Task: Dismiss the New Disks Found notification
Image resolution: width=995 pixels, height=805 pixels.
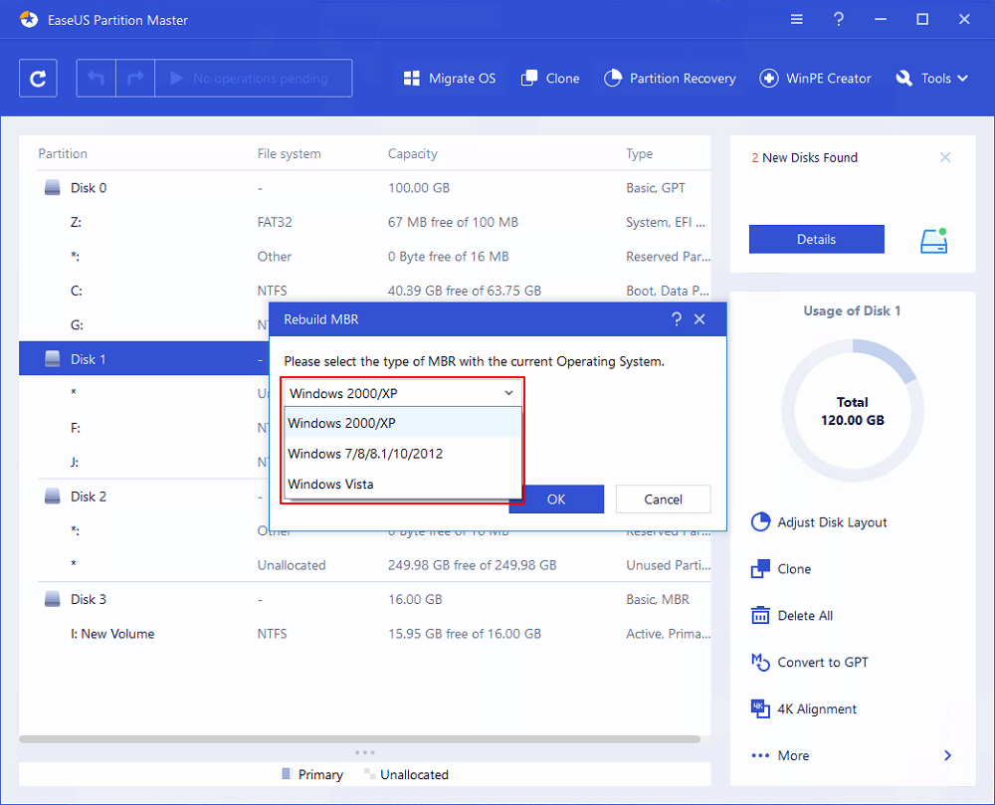Action: coord(945,157)
